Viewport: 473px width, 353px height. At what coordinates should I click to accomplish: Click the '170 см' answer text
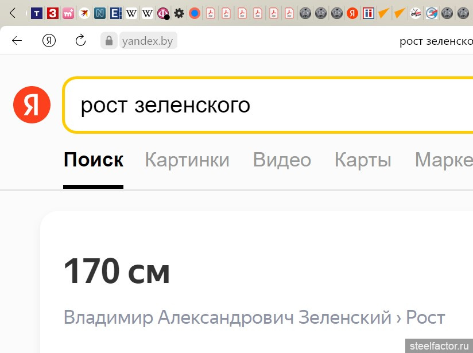pos(117,271)
